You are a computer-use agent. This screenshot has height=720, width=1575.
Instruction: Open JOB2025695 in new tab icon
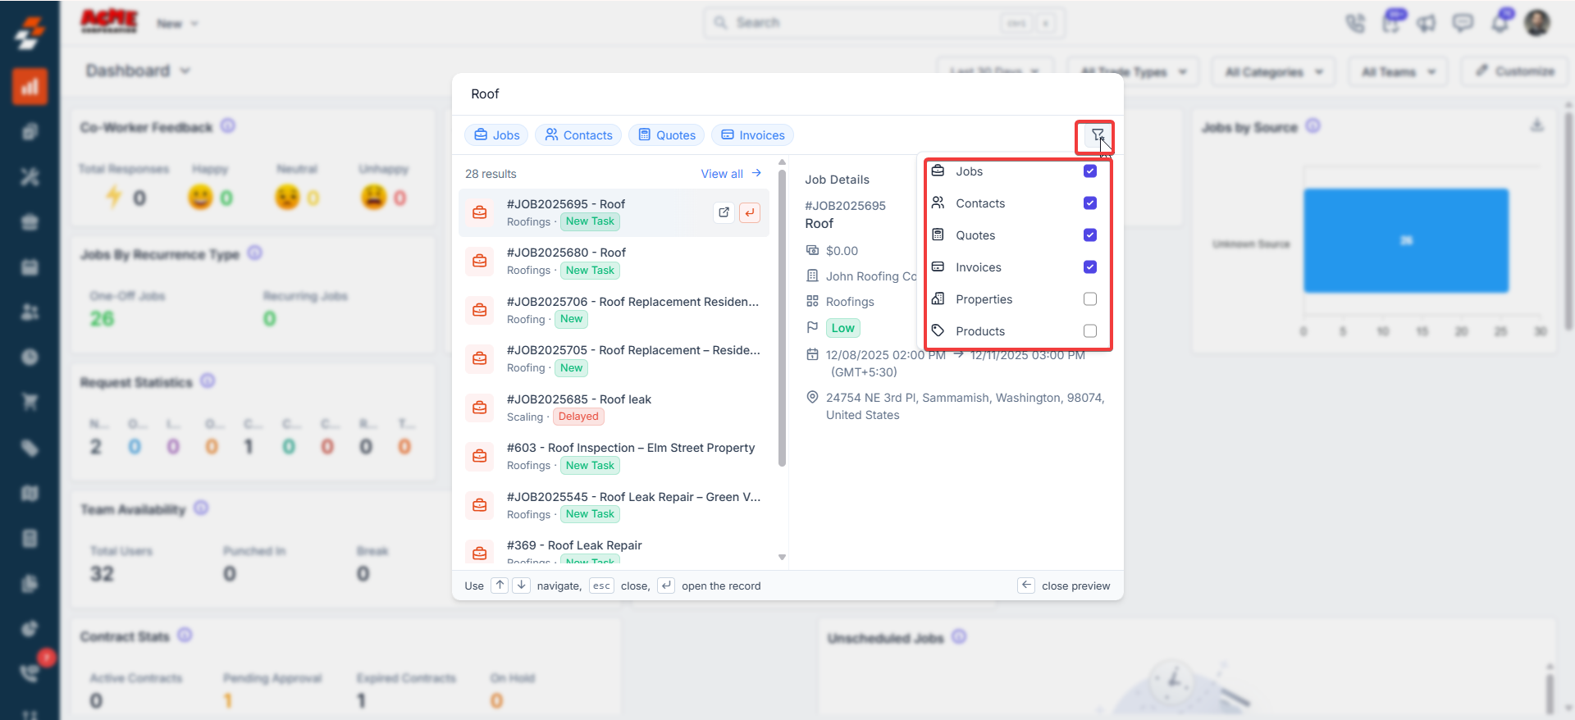[x=724, y=212]
